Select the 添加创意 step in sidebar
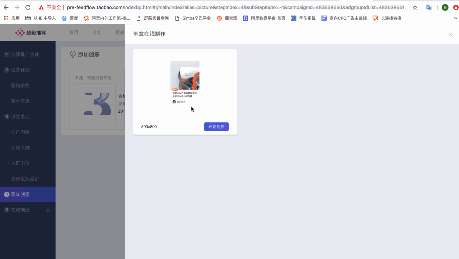The width and height of the screenshot is (459, 259). click(x=20, y=194)
